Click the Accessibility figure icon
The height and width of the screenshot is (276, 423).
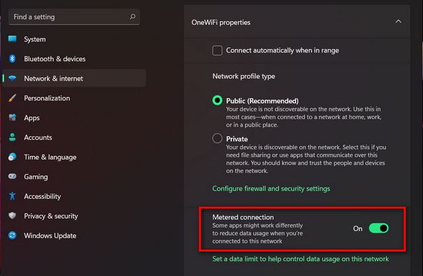tap(12, 196)
